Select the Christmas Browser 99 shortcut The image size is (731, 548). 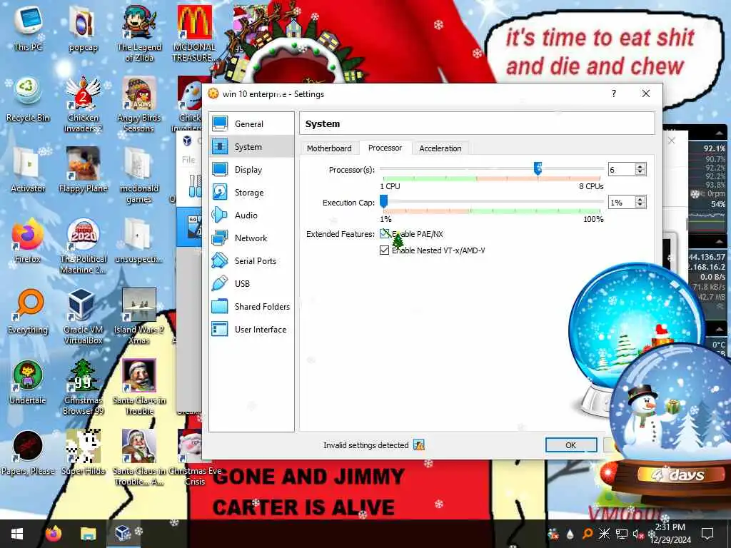tap(83, 387)
